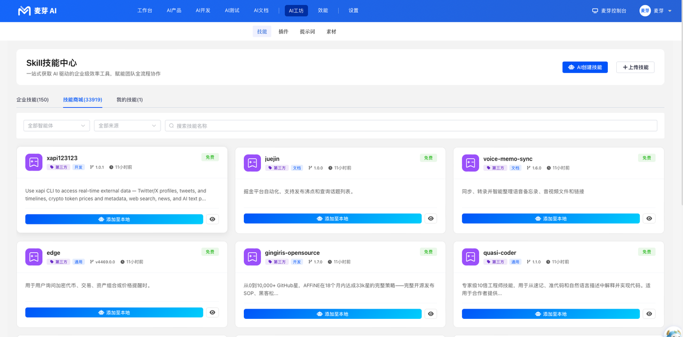Open the AI测试 menu item
The image size is (683, 337).
click(x=232, y=11)
